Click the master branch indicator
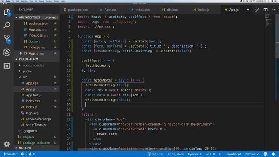 pyautogui.click(x=10, y=154)
